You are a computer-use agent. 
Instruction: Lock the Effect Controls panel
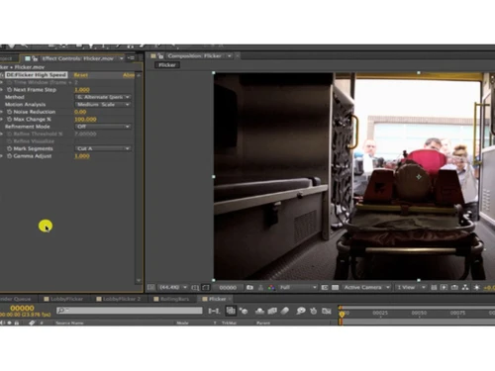pyautogui.click(x=35, y=58)
